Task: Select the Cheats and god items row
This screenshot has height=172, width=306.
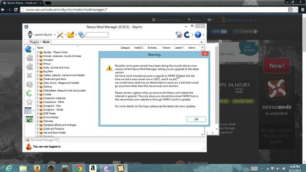Action: [55, 79]
